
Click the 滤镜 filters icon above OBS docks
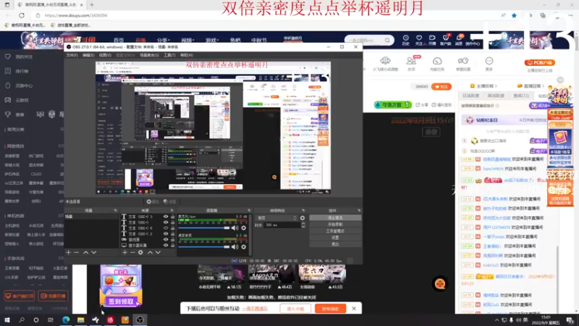pos(169,201)
